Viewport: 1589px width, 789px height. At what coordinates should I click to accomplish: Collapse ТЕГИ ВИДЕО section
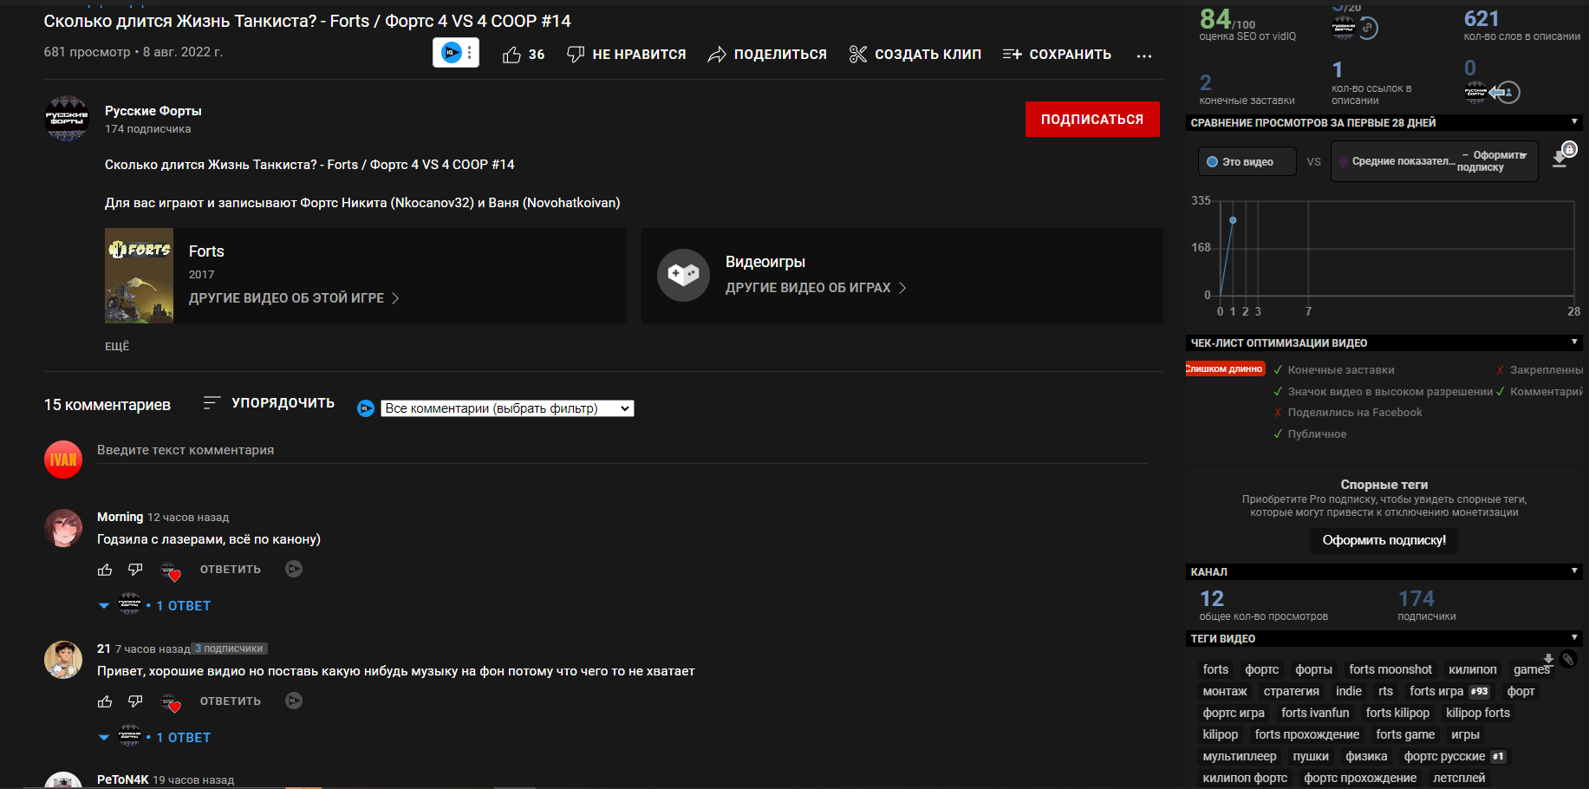[1574, 638]
